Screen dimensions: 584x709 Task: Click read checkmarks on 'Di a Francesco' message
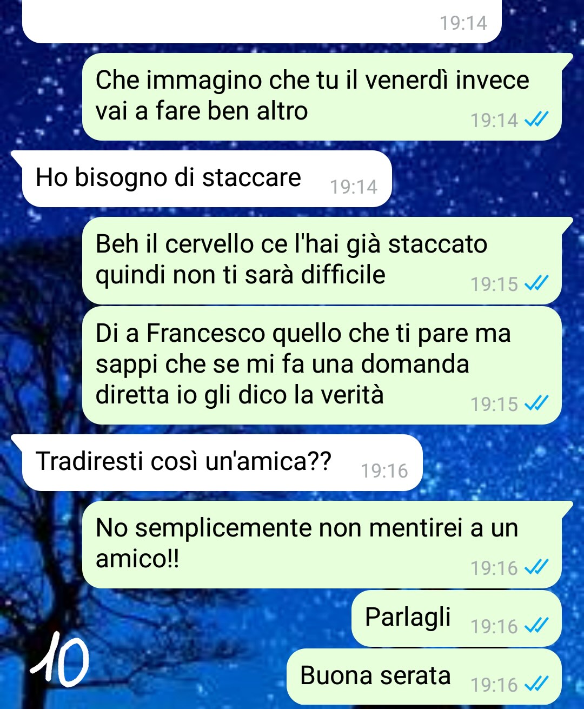(x=536, y=403)
